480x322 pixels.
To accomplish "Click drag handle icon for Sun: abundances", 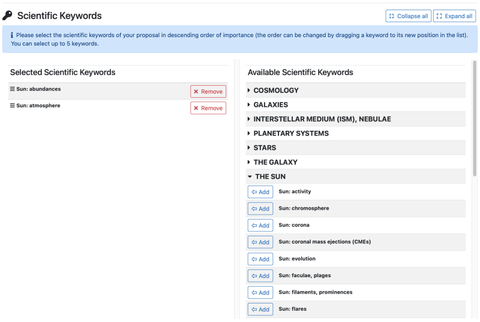I will (x=12, y=89).
